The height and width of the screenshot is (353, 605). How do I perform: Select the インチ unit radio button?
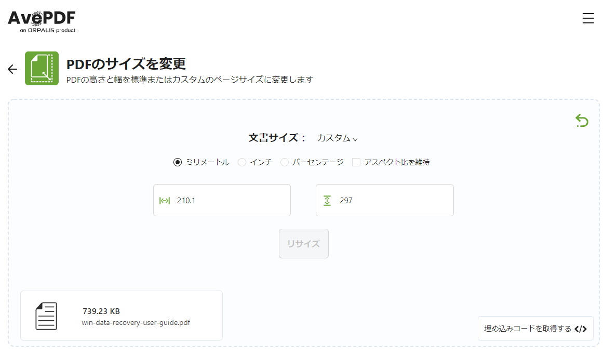coord(241,162)
